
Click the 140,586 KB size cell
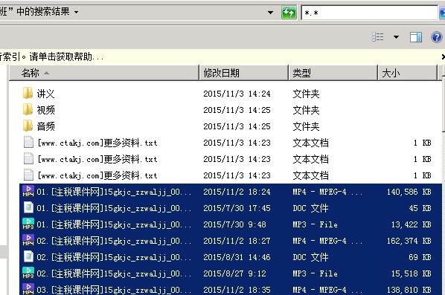(x=409, y=192)
